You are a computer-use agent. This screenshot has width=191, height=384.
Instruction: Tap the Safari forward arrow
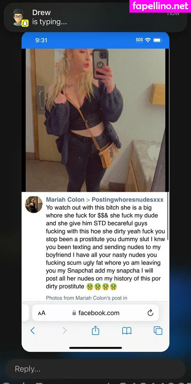64,331
